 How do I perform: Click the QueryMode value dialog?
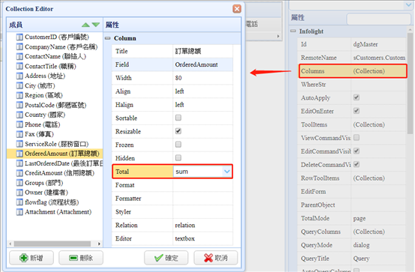361,245
